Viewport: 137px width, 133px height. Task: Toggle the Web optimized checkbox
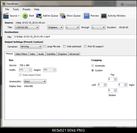[64, 46]
